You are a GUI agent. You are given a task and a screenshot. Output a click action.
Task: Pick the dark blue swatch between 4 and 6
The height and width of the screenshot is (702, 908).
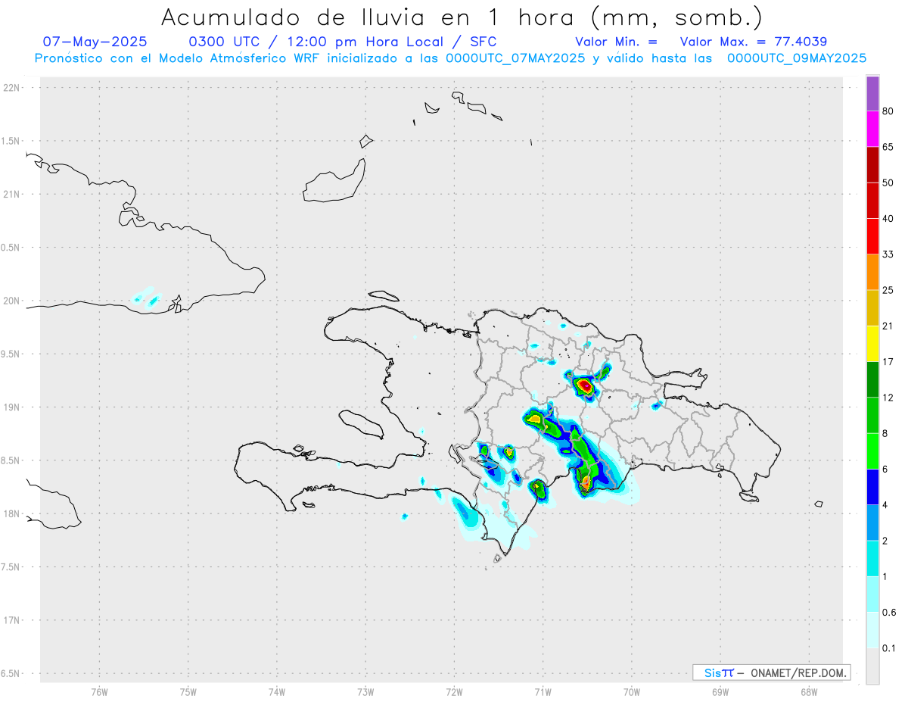872,486
